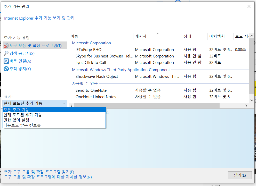The image size is (257, 186).
Task: Click 32비트 architecture of Skype for Business row
Action: tap(215, 56)
